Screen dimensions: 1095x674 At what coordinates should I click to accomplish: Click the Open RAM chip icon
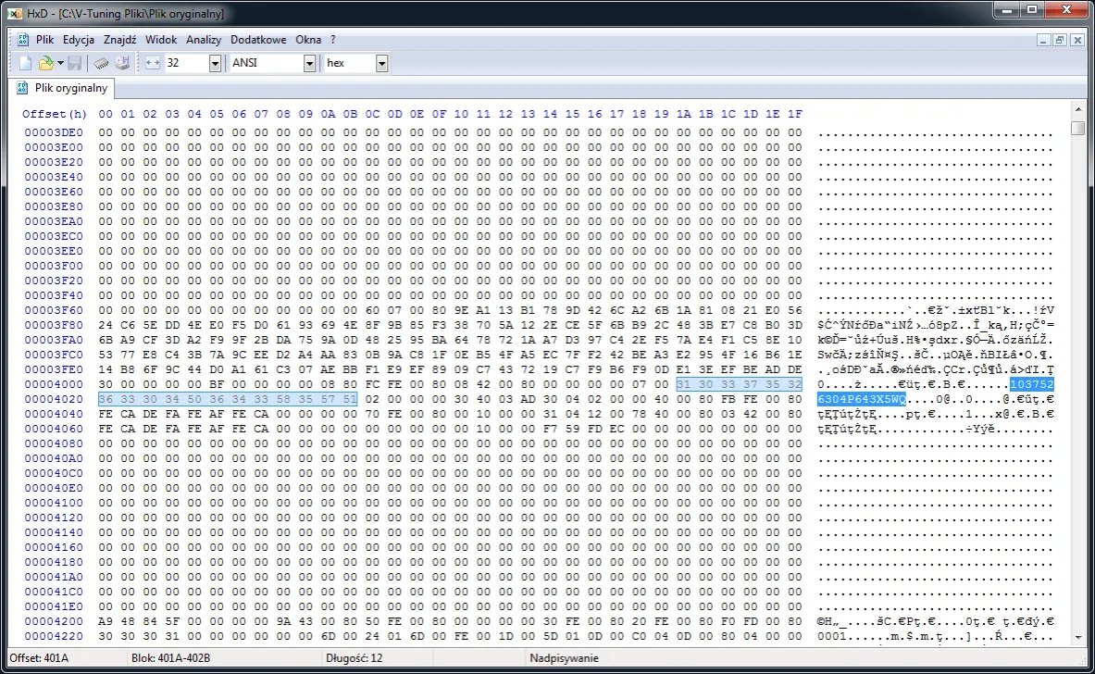click(102, 63)
